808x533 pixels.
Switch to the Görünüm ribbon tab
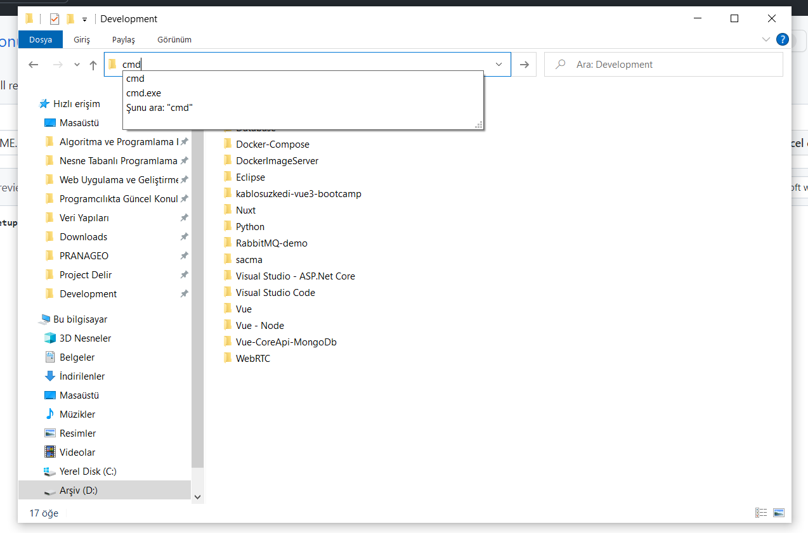point(174,39)
